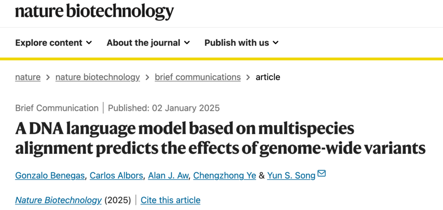Open author Carlos Albors link
Image resolution: width=443 pixels, height=210 pixels.
[116, 175]
